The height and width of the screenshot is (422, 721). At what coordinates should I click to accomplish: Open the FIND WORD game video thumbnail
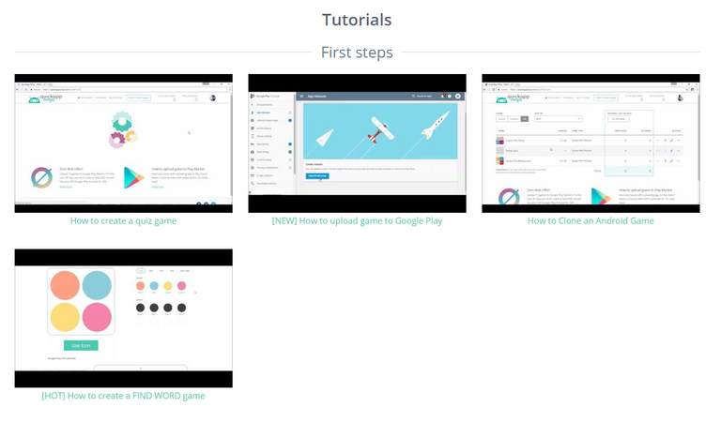click(123, 318)
